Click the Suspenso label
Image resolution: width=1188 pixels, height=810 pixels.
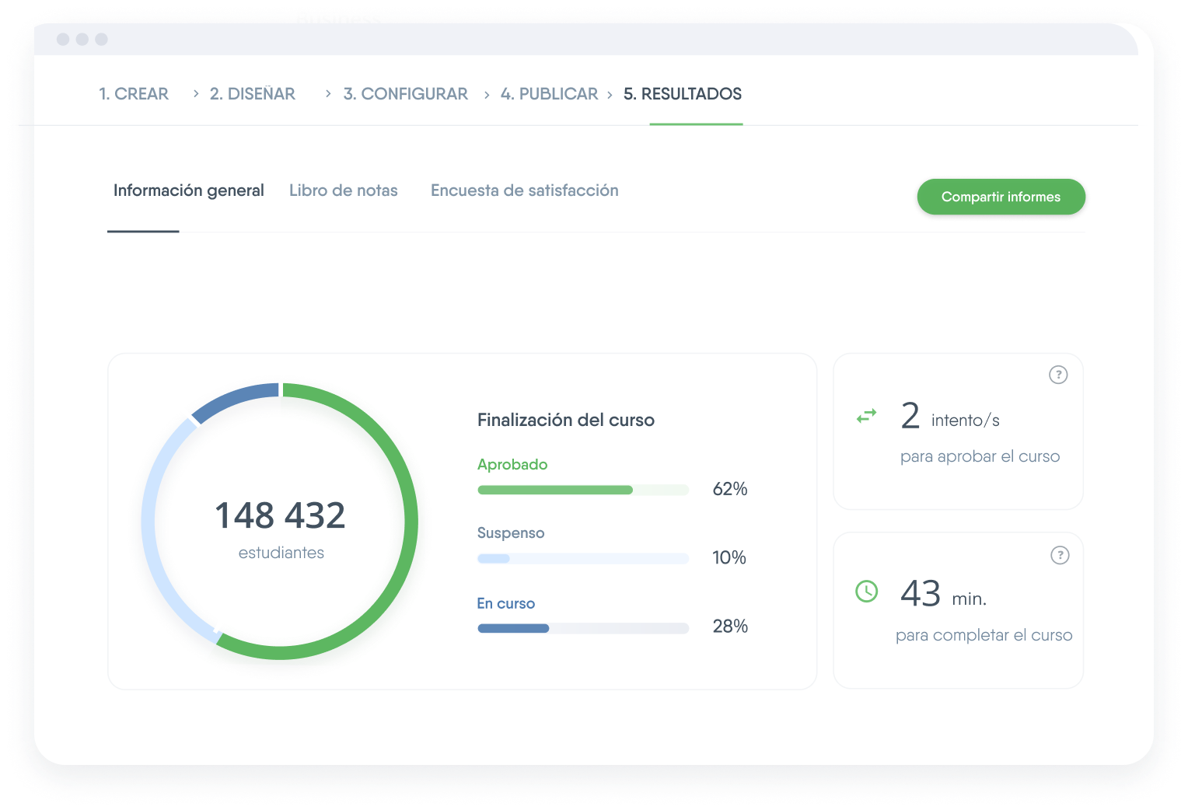(511, 532)
